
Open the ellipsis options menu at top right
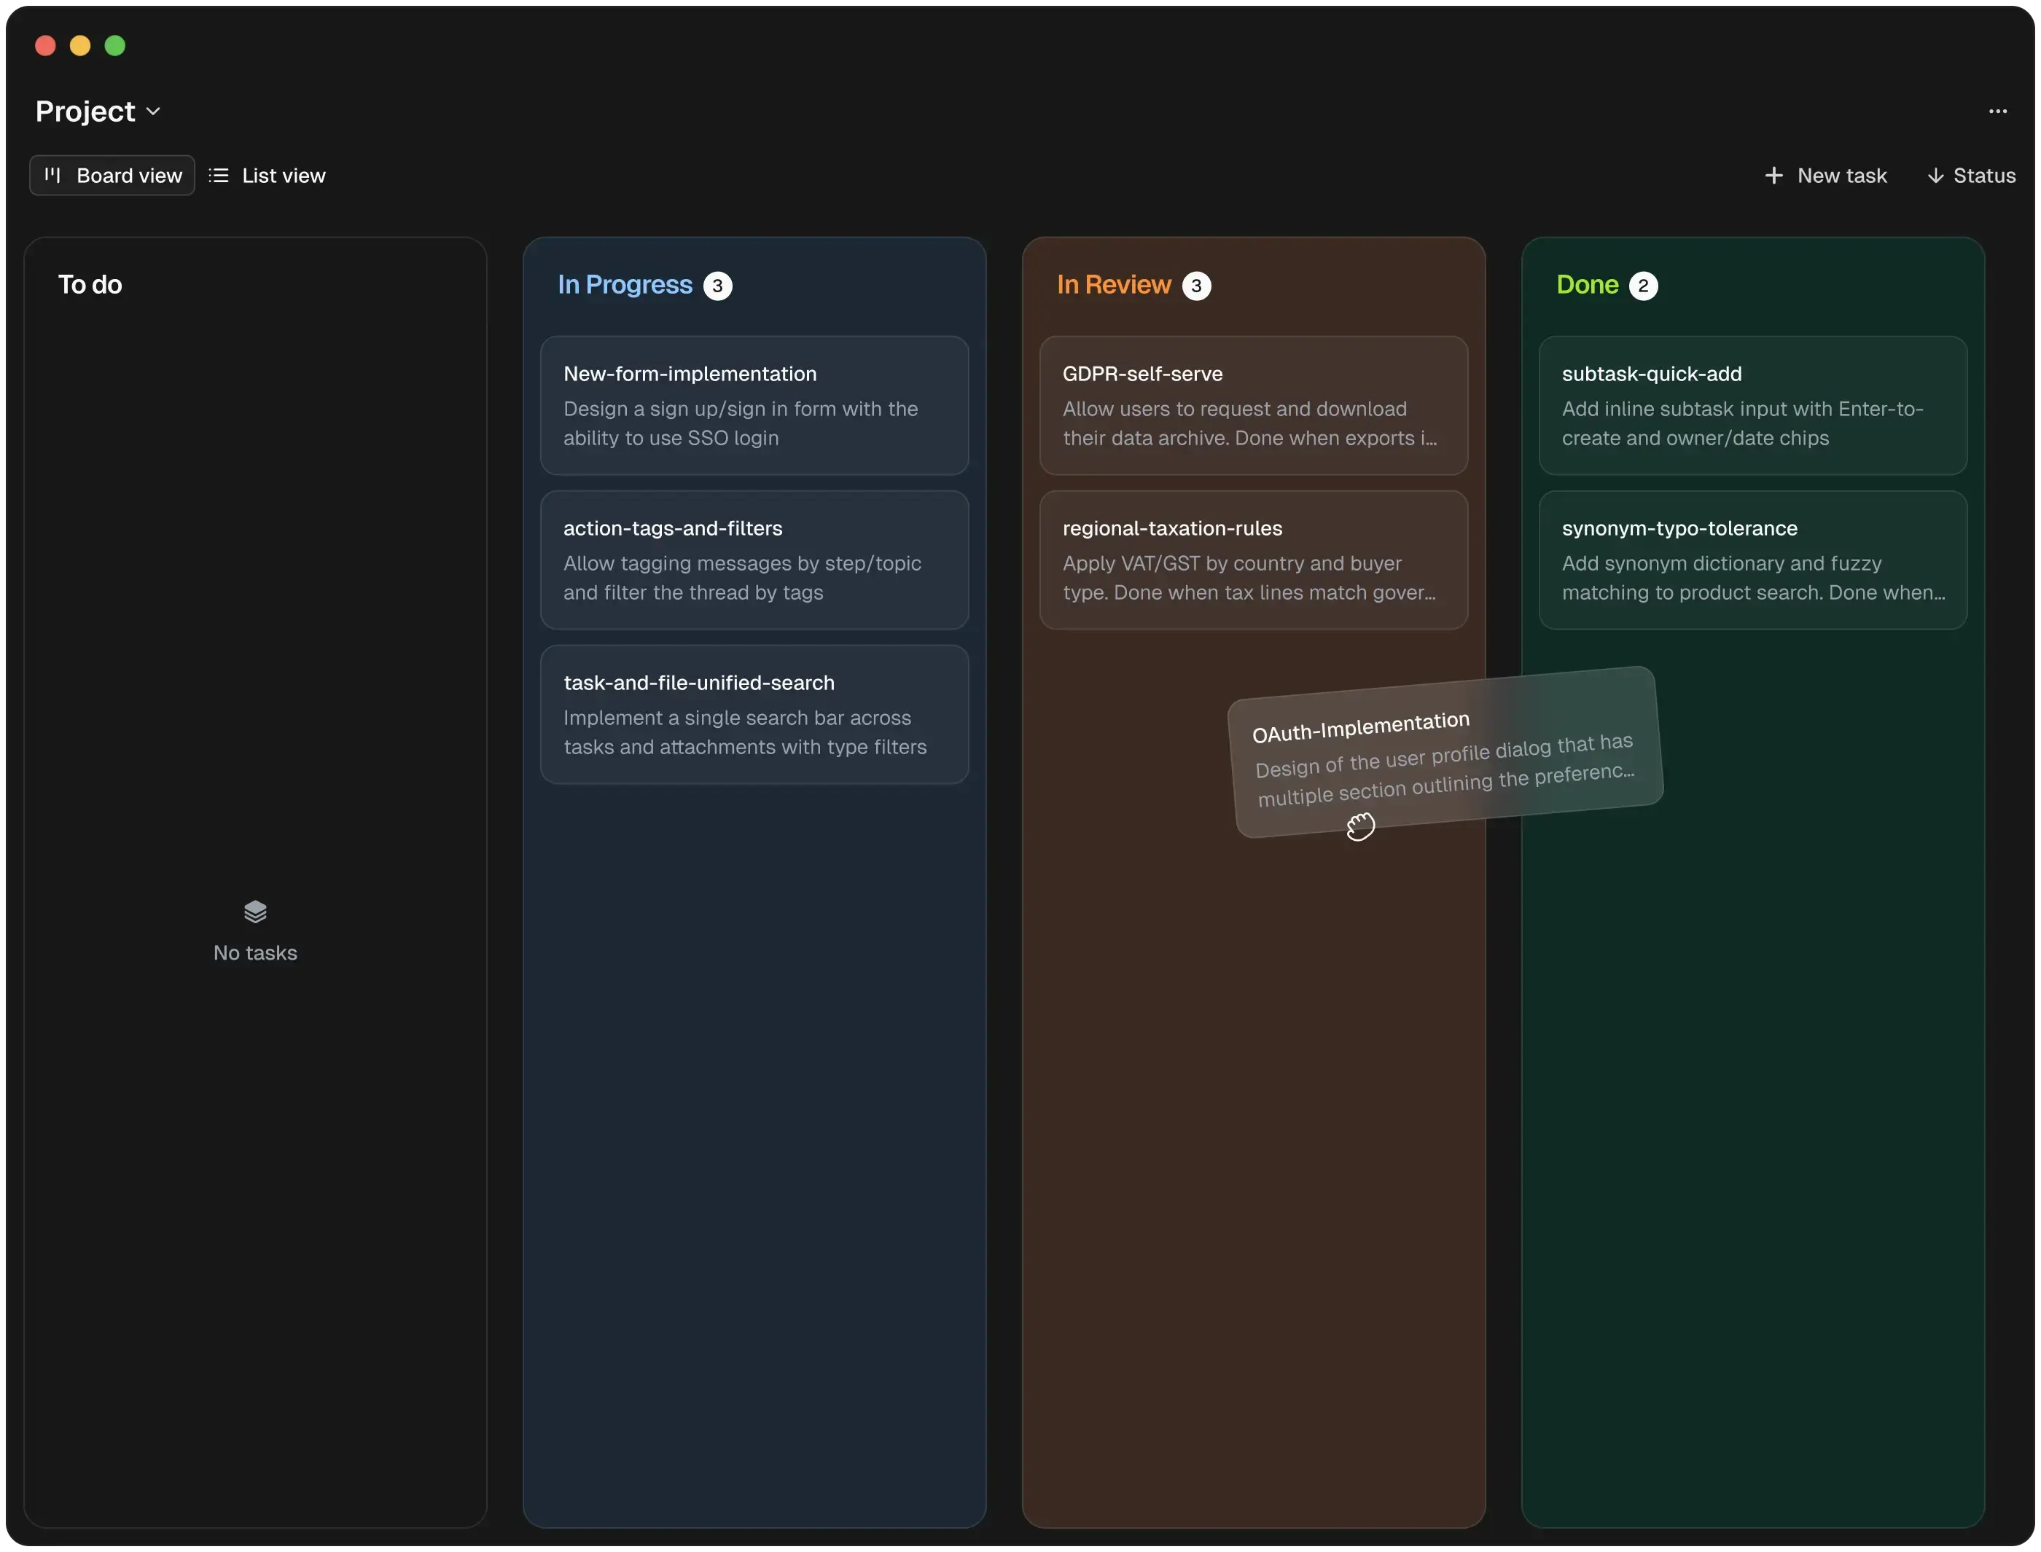coord(1997,111)
